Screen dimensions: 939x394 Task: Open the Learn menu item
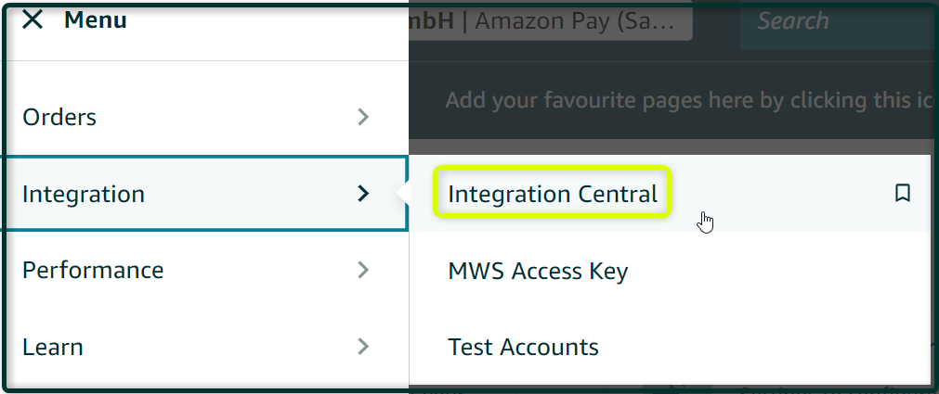point(204,346)
